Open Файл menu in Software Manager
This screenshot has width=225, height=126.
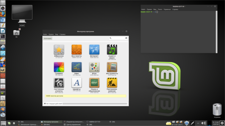point(45,34)
